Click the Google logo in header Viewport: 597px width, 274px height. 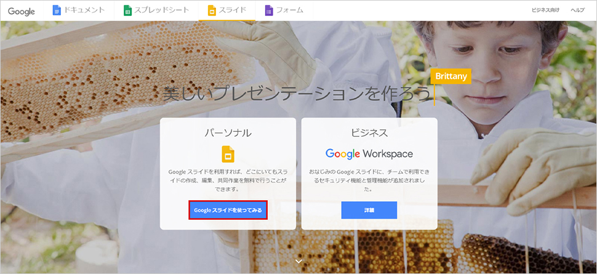click(x=22, y=12)
